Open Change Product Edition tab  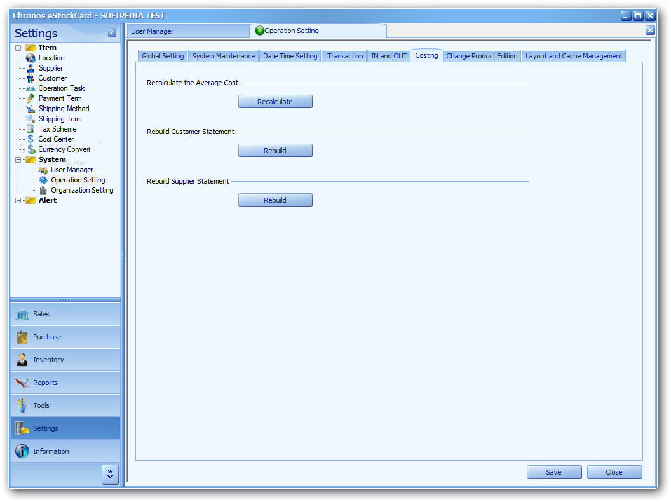[x=482, y=56]
